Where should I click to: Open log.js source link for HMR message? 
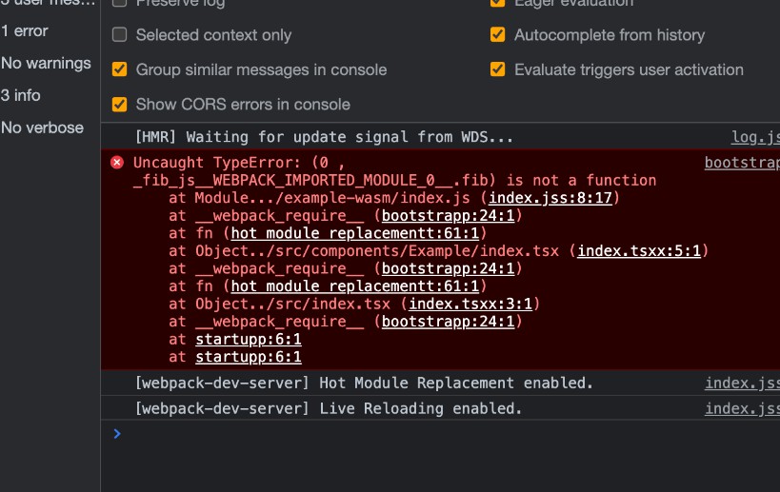click(755, 137)
